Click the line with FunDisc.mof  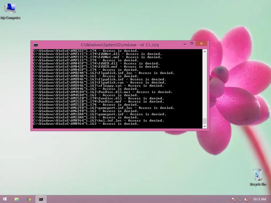(x=98, y=101)
